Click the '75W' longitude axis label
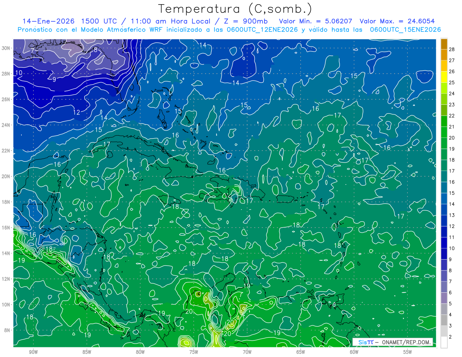 [x=194, y=352]
